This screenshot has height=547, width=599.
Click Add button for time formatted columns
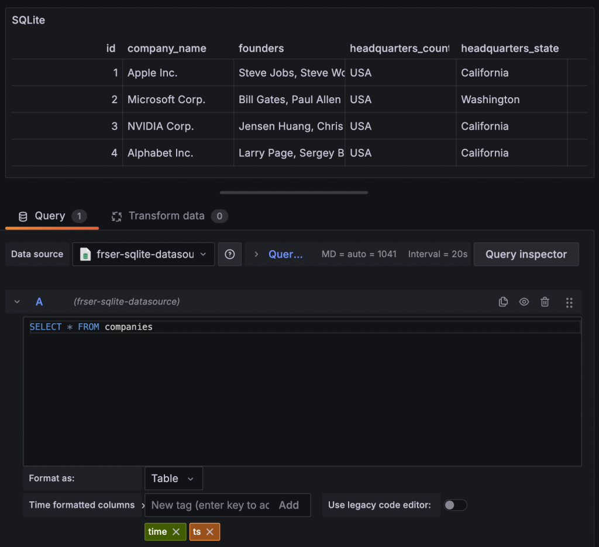(289, 505)
